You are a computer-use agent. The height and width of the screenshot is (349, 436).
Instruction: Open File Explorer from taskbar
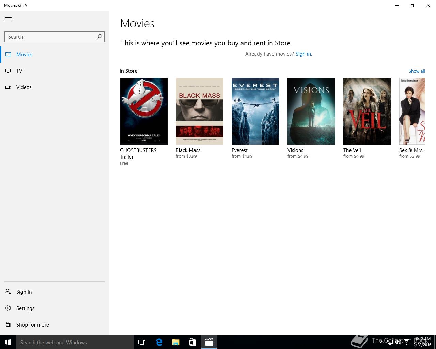[175, 342]
